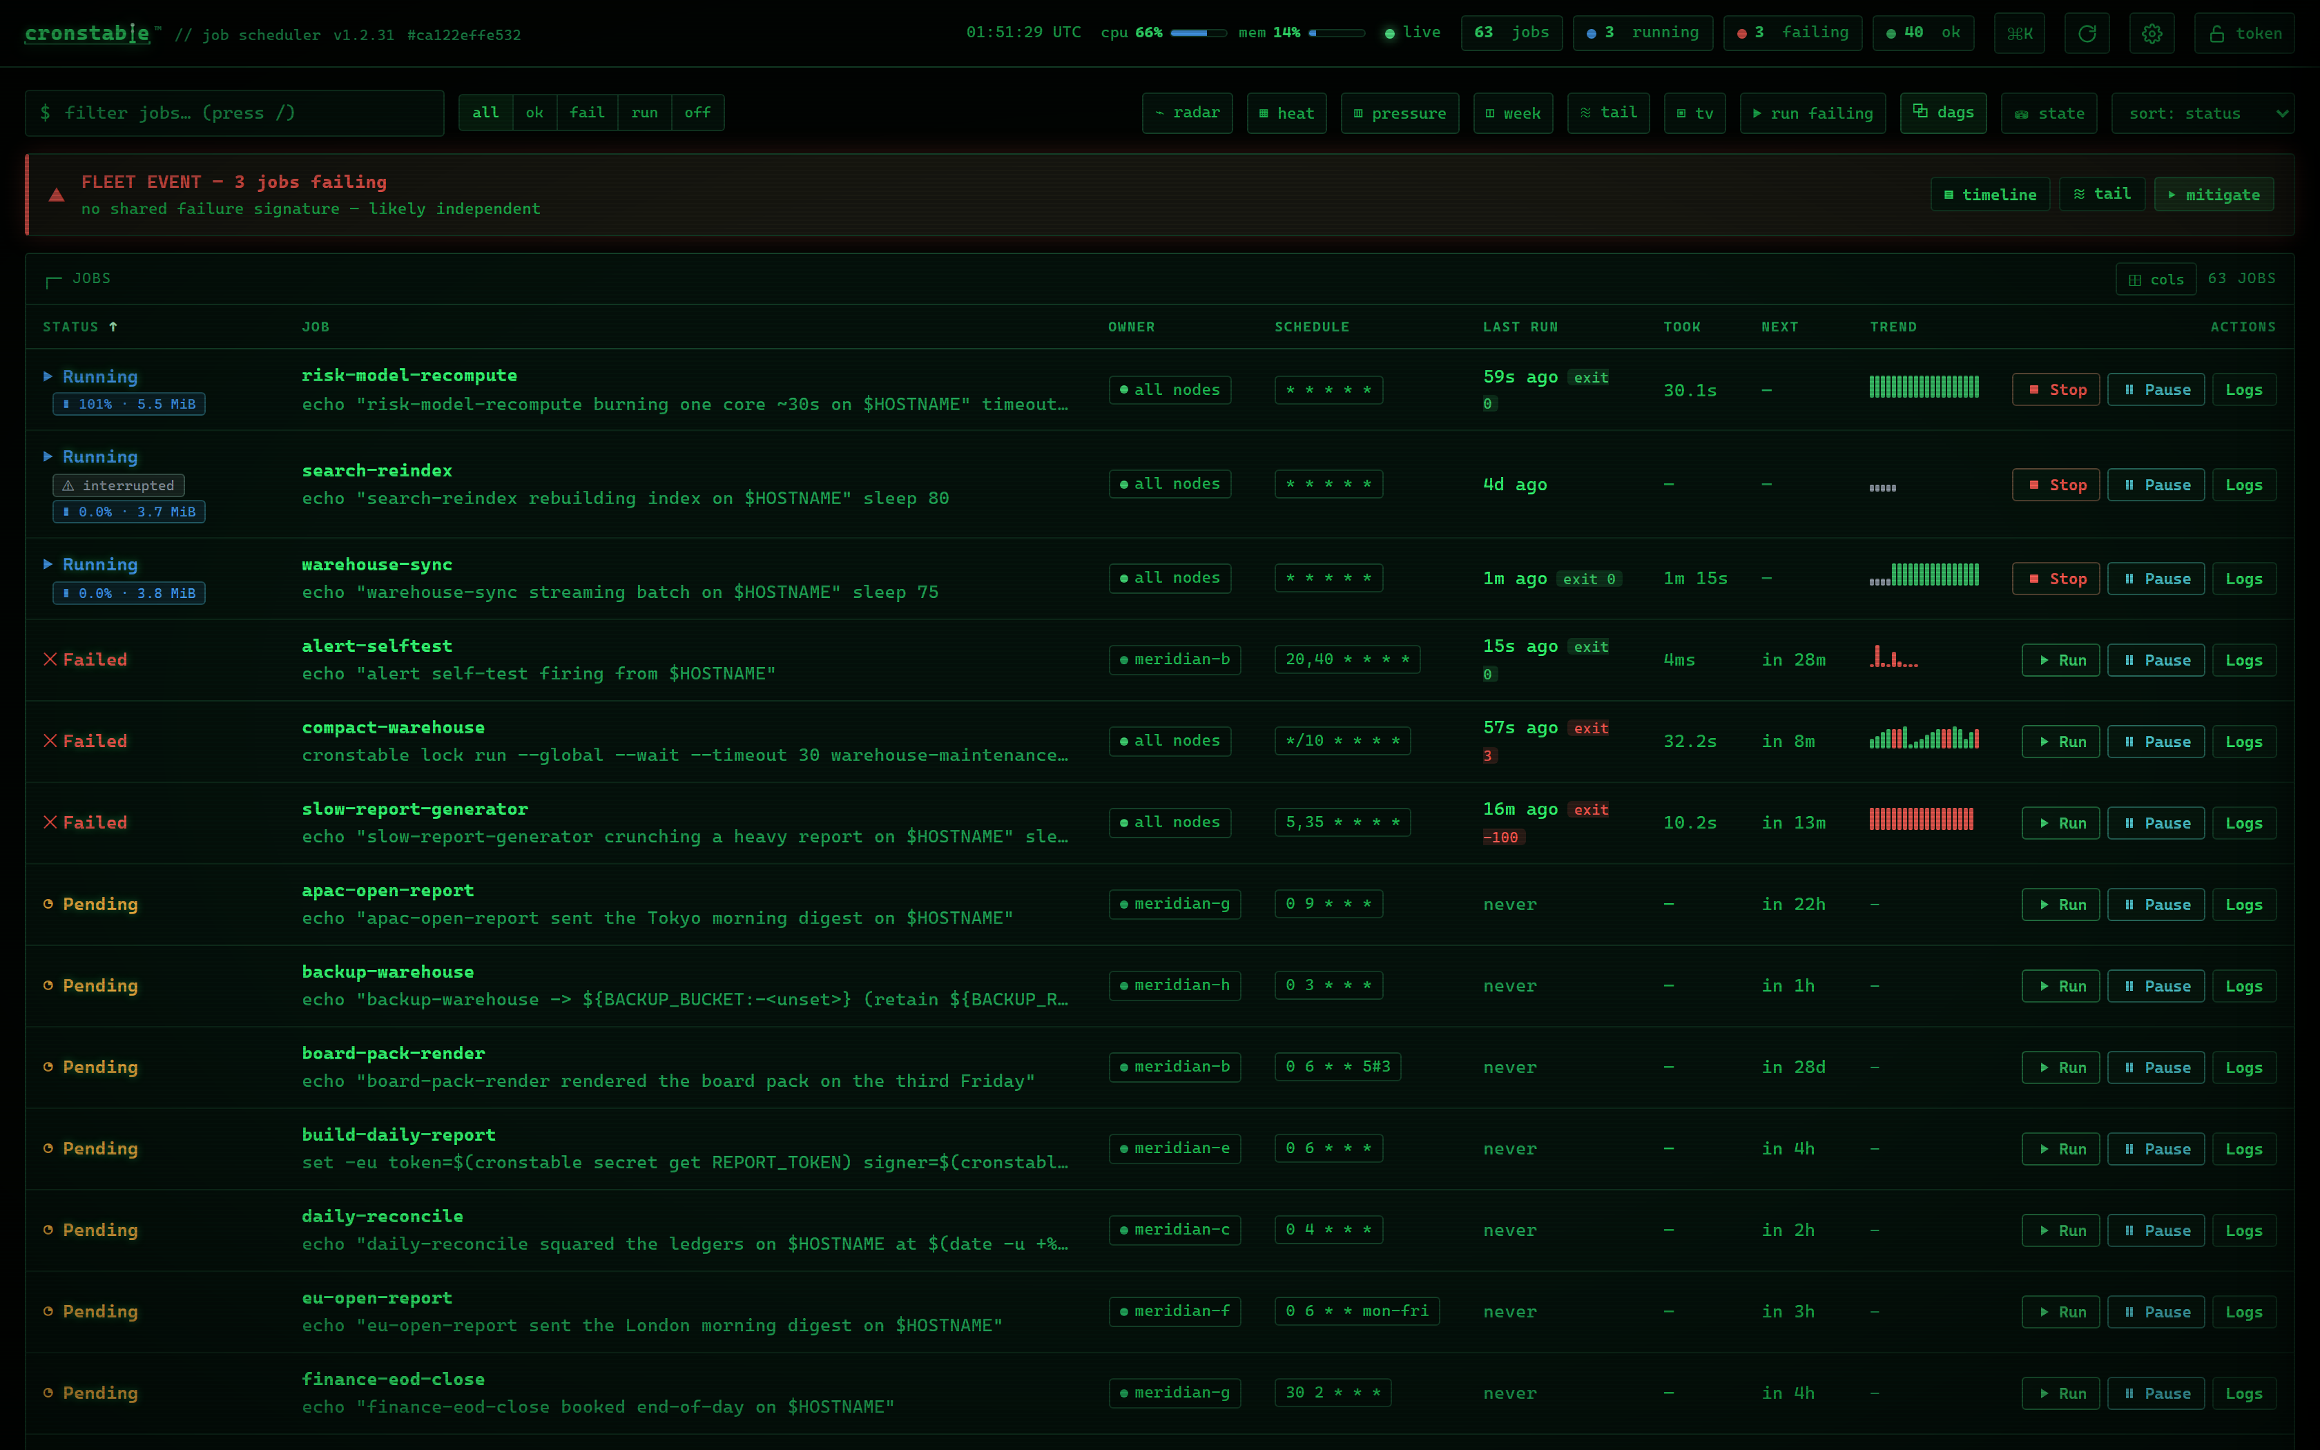
Task: Run the finance-eod-close job
Action: pyautogui.click(x=2061, y=1394)
